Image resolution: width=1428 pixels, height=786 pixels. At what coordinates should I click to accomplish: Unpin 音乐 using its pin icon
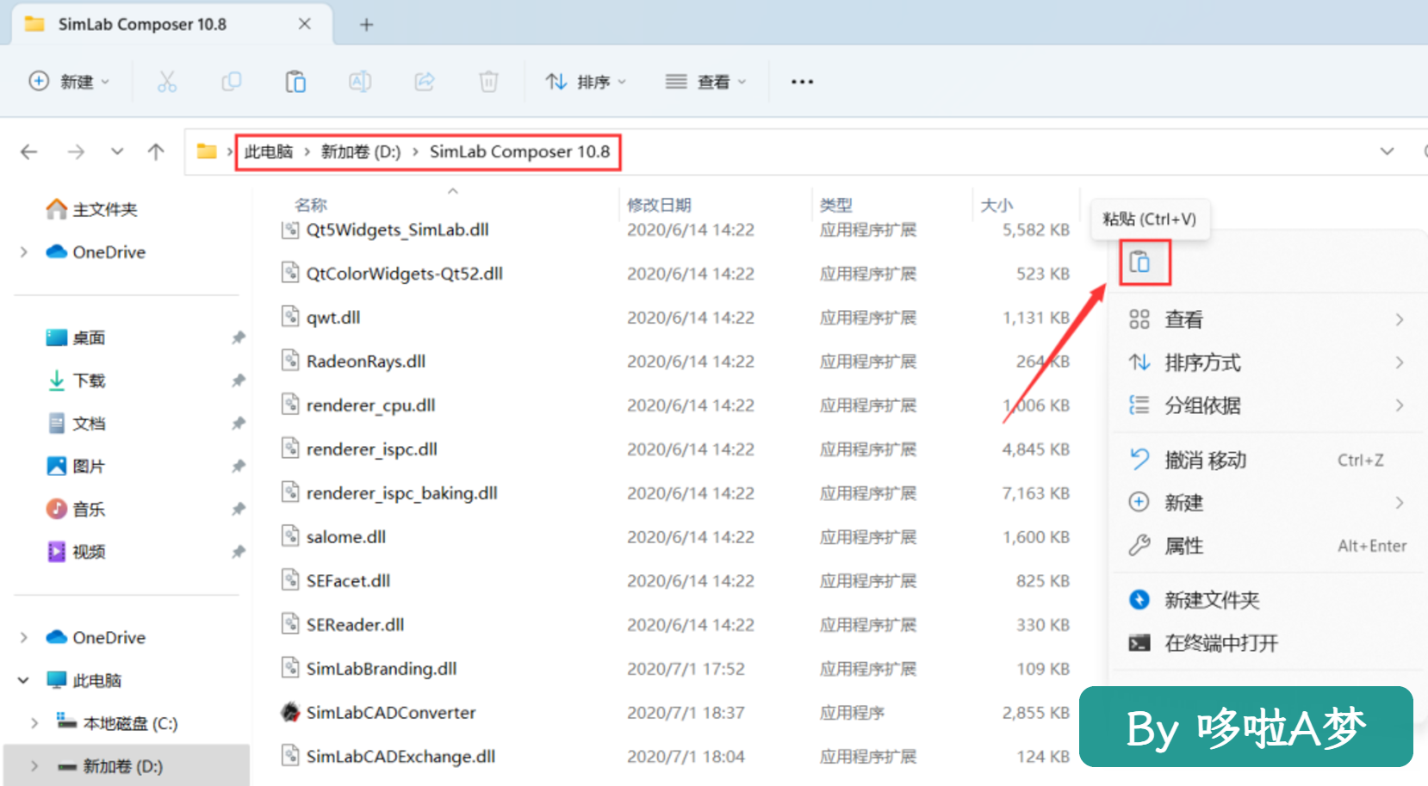tap(239, 509)
